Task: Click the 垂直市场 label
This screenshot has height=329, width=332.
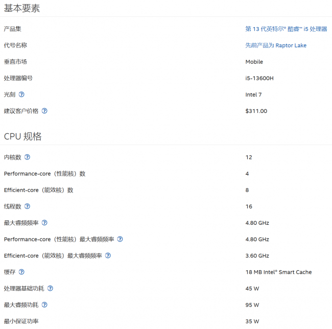Action: [x=15, y=62]
